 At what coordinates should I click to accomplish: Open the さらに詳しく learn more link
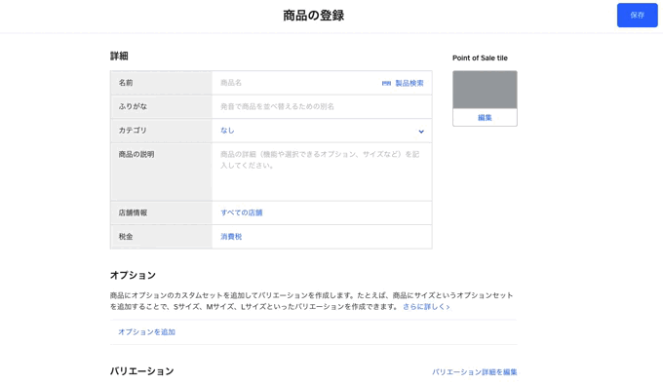pos(426,307)
